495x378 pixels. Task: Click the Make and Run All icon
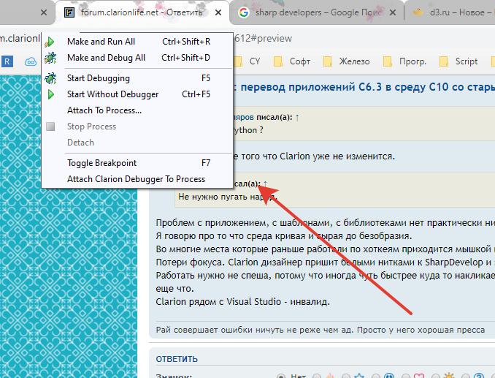51,42
